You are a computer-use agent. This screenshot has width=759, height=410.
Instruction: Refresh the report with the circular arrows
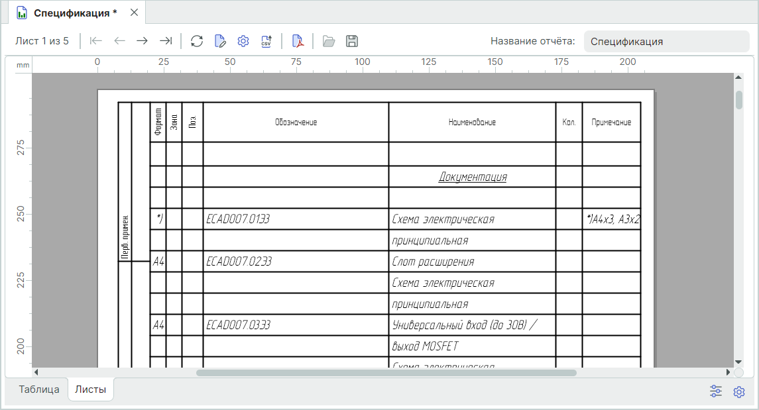point(197,41)
